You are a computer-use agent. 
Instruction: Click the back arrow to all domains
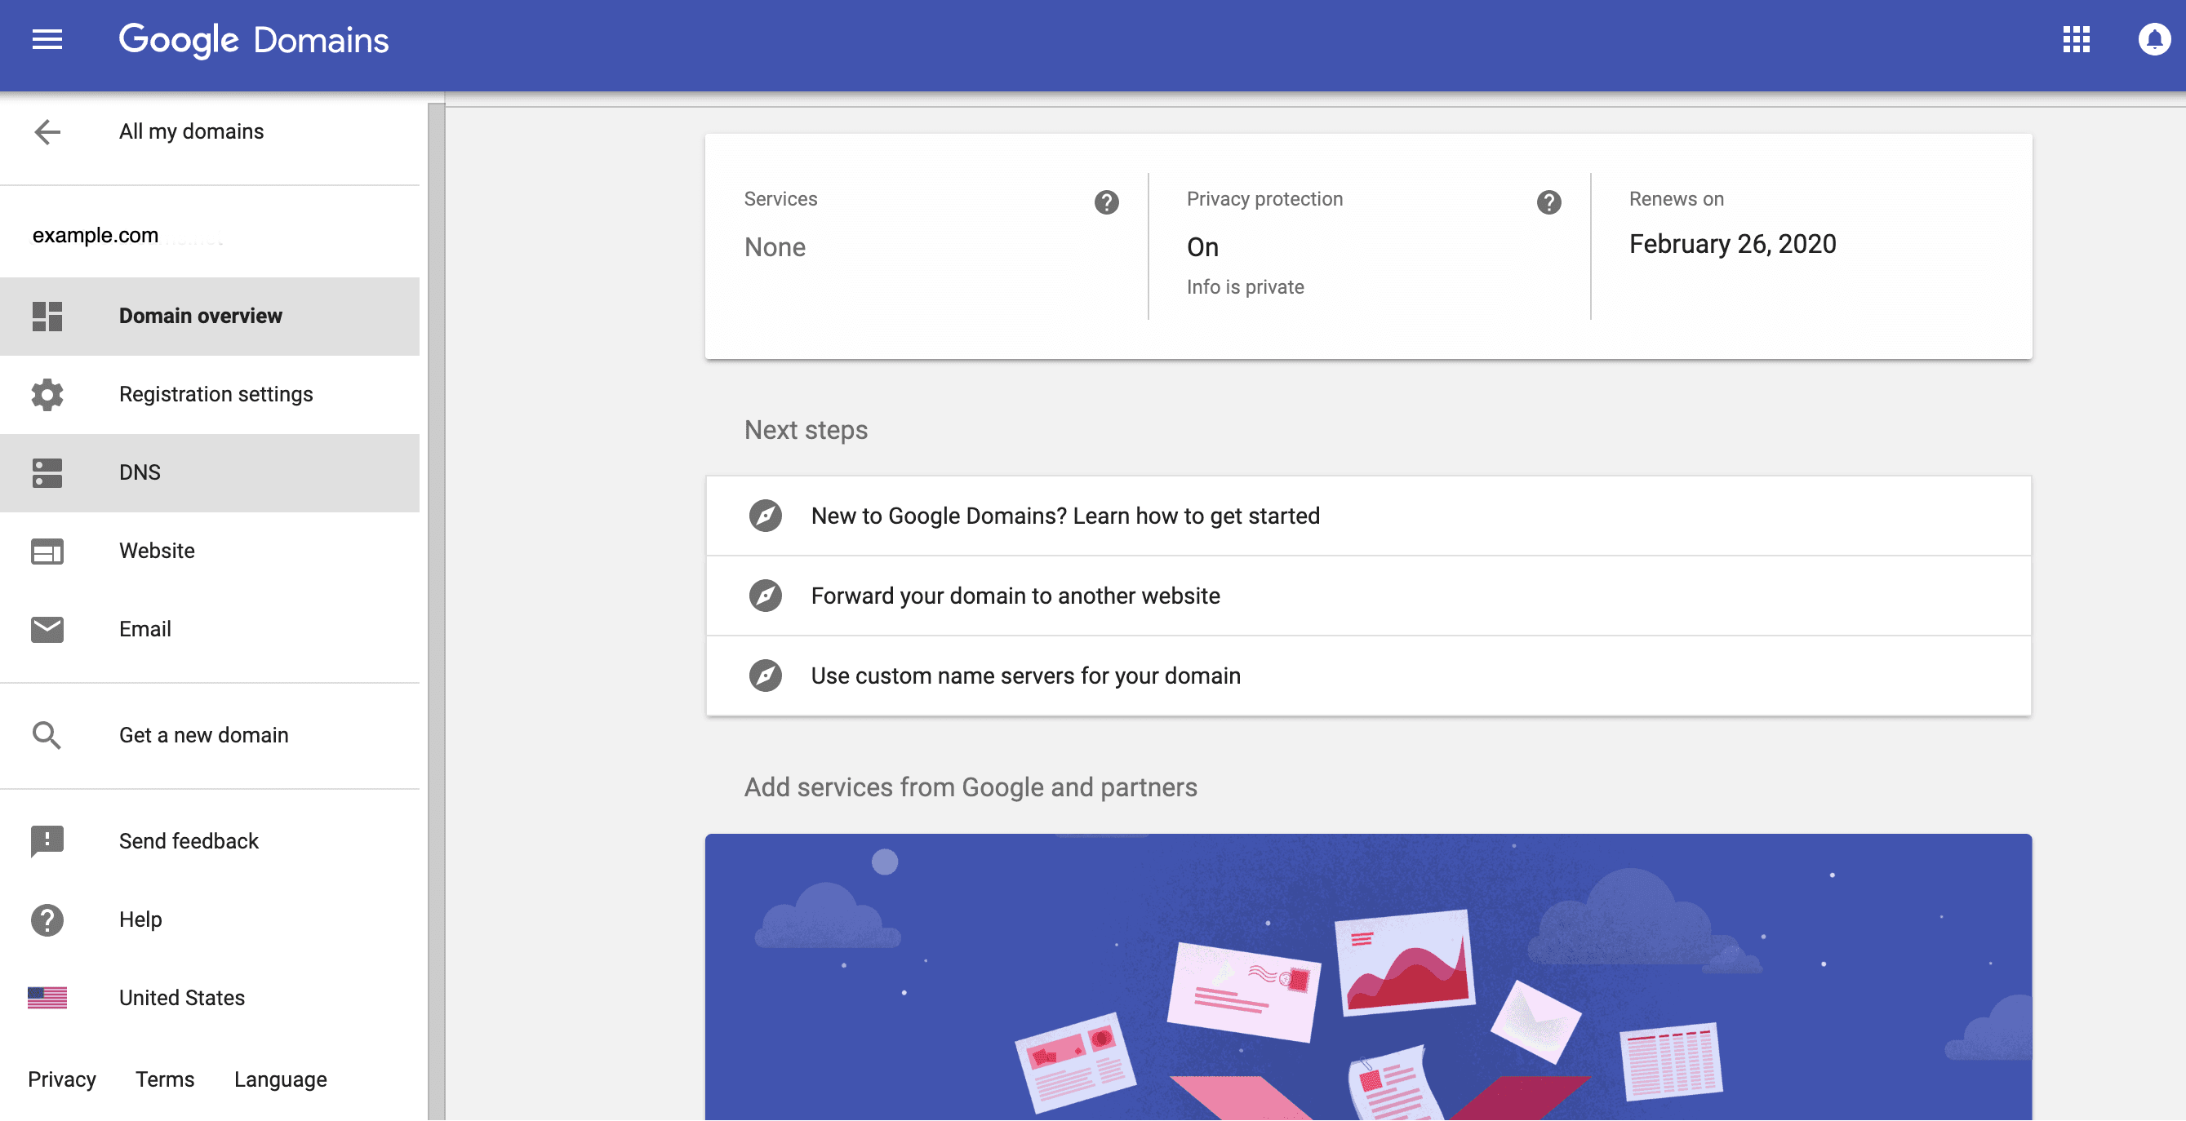click(47, 131)
